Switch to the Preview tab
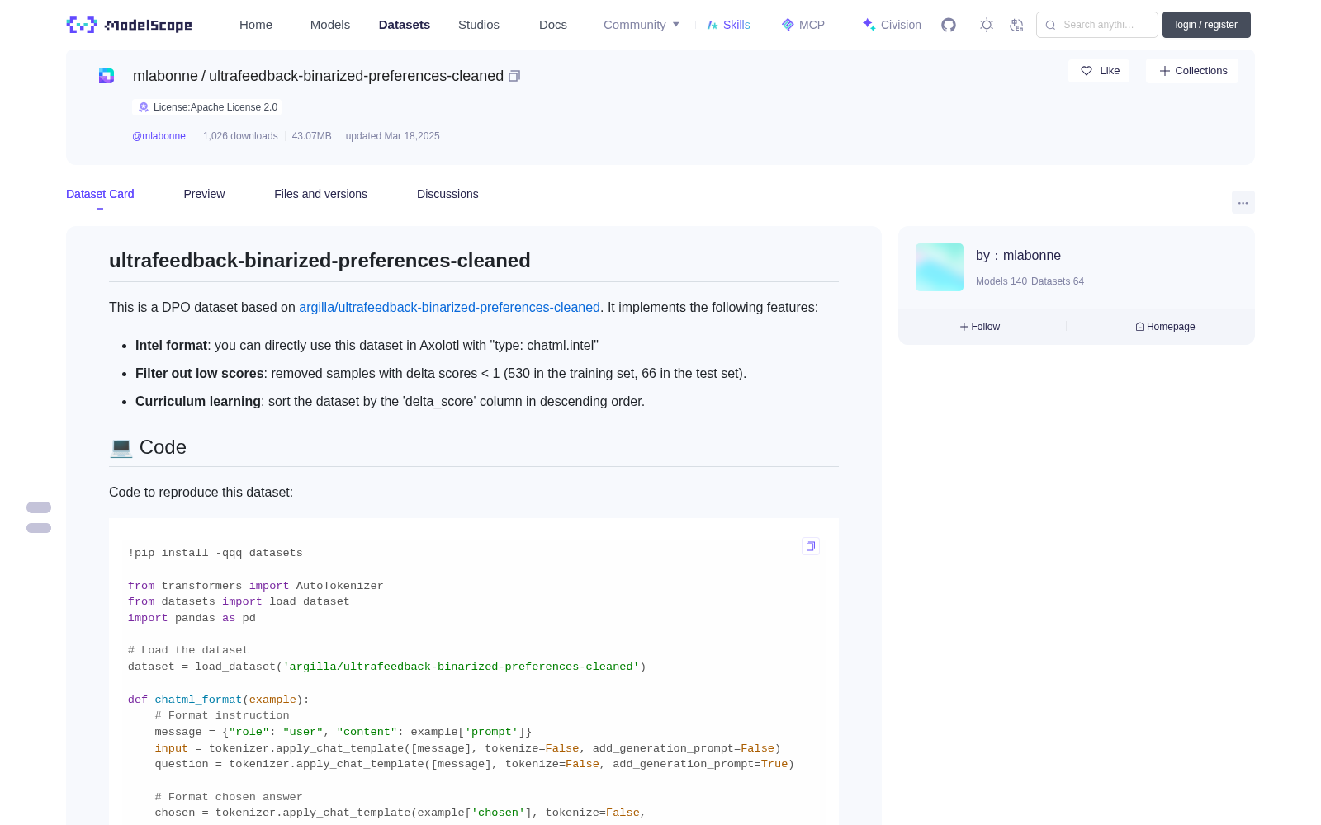The image size is (1321, 825). [x=204, y=194]
